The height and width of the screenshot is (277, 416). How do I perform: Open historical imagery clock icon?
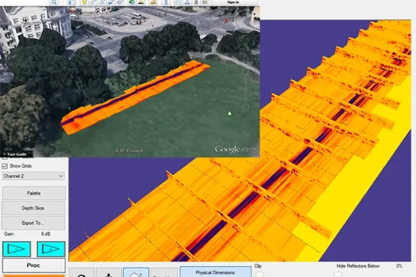[x=131, y=2]
